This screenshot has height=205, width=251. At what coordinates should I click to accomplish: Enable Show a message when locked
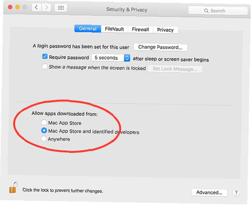[45, 66]
